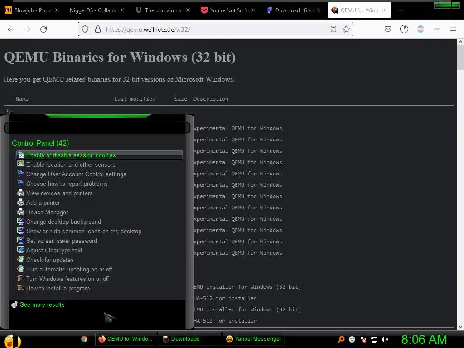The image size is (464, 348).
Task: Click the address bar URL field
Action: (x=216, y=29)
